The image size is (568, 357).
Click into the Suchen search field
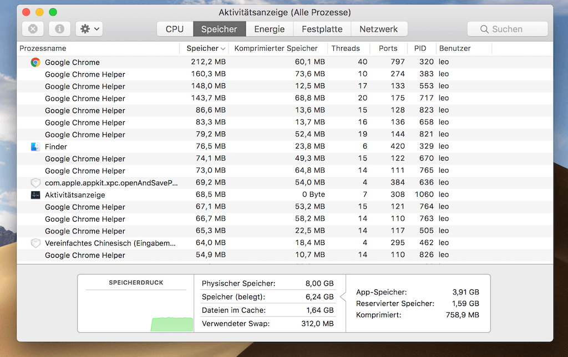508,29
